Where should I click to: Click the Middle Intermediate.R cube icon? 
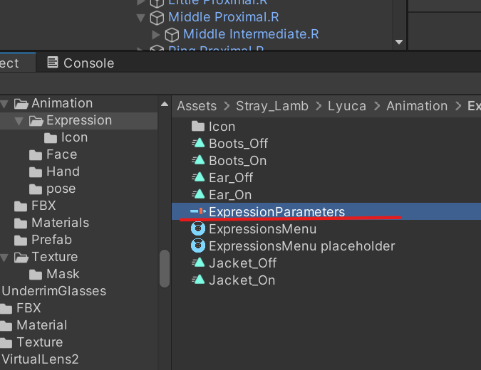[172, 34]
